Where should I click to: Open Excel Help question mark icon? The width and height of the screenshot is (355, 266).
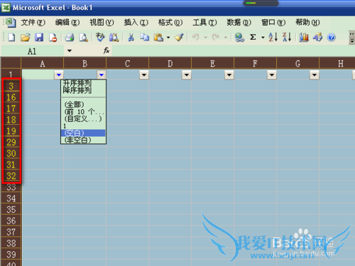[332, 38]
